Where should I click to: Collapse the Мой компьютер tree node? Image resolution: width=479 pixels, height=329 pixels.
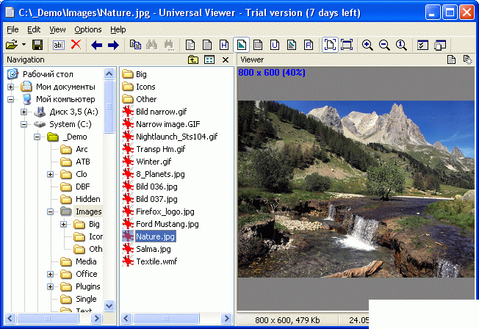[x=11, y=100]
